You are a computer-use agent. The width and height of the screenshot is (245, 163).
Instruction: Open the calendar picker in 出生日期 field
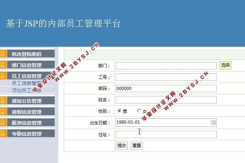213,123
